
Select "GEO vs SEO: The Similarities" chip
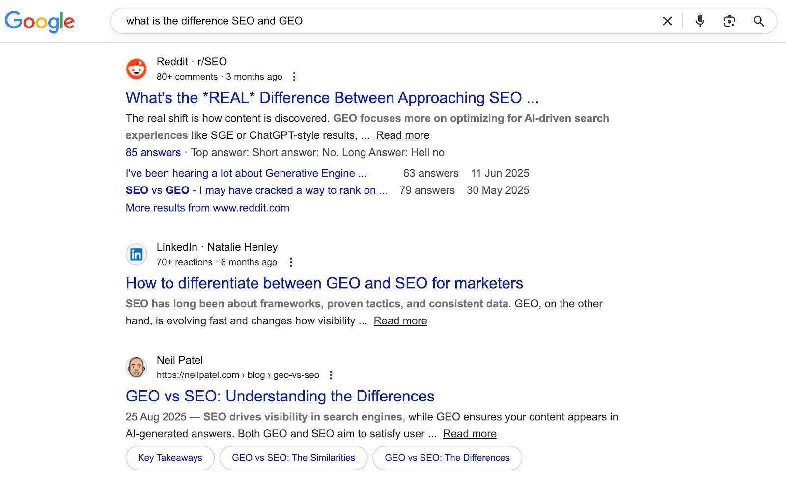click(x=293, y=458)
